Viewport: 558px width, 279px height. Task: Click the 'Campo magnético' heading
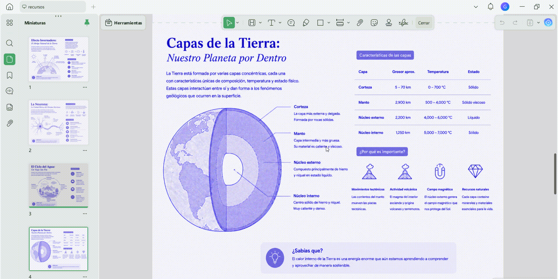click(440, 189)
